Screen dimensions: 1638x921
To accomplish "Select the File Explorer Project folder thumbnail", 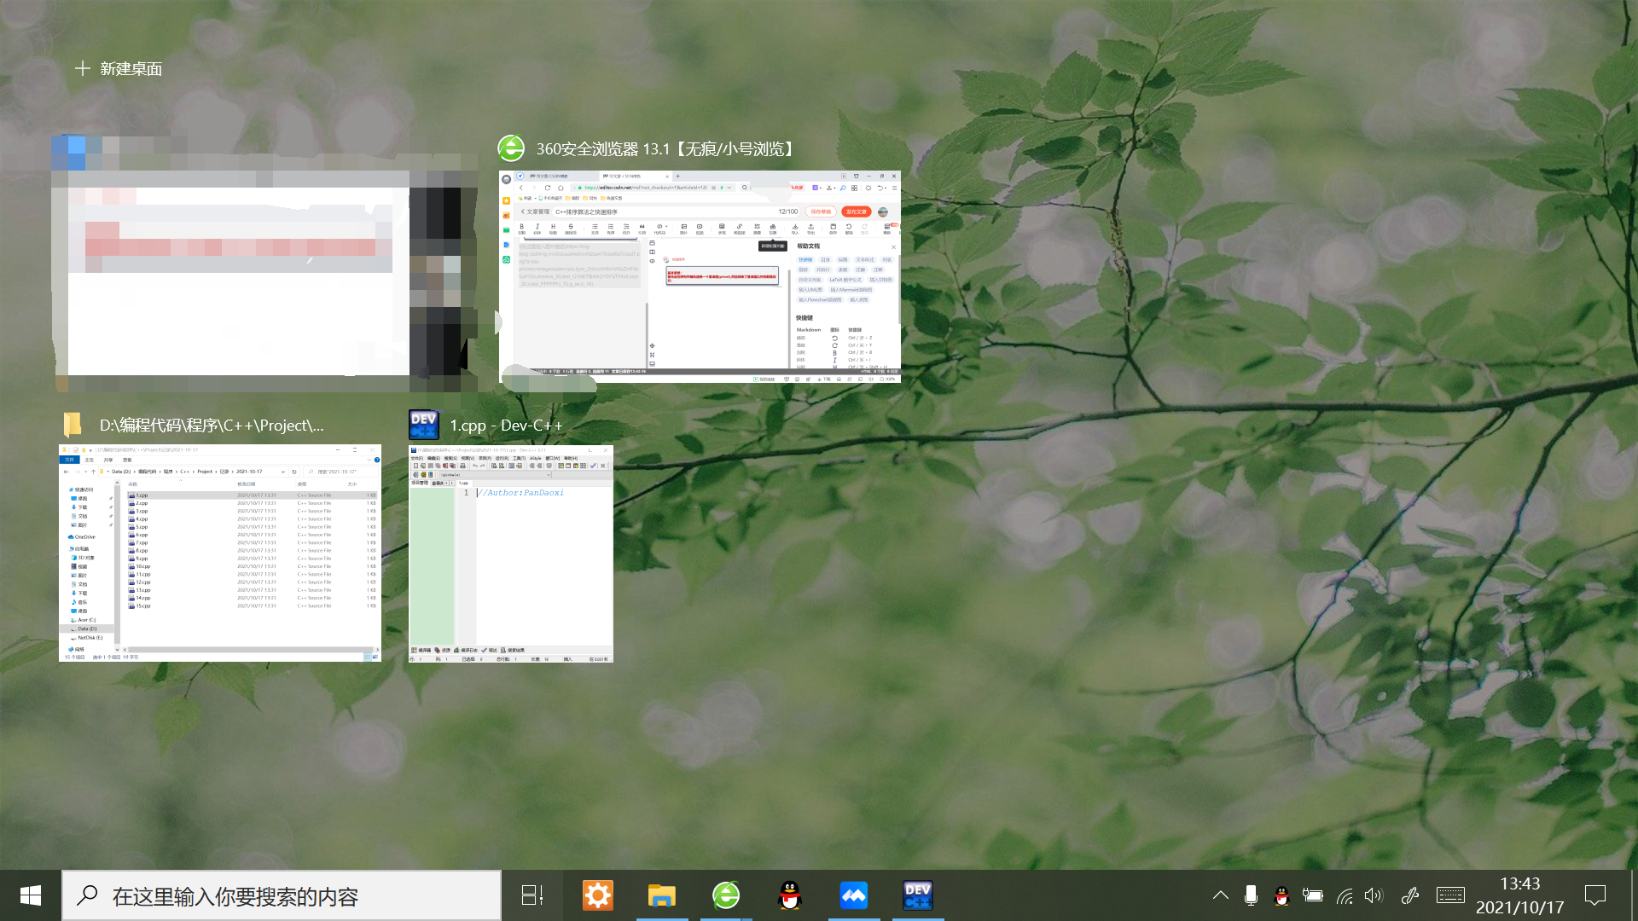I will [220, 553].
